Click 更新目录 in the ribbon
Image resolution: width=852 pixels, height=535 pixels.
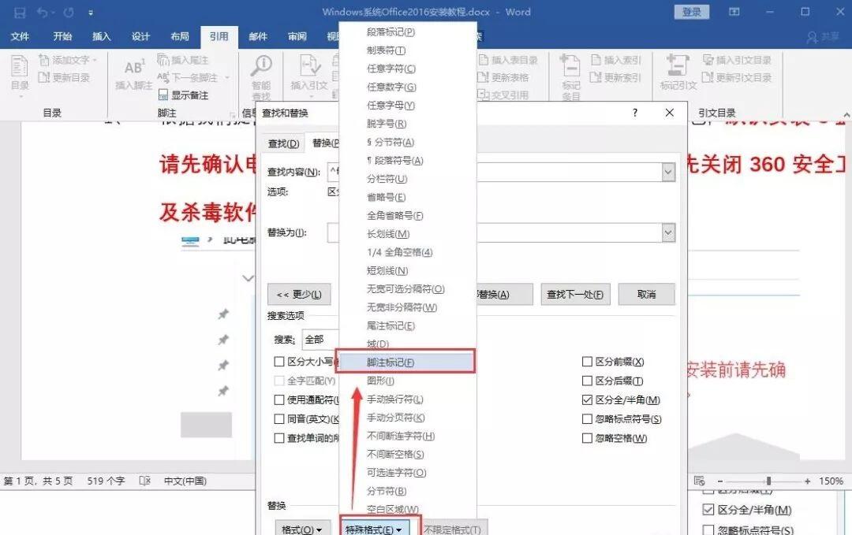[x=64, y=77]
